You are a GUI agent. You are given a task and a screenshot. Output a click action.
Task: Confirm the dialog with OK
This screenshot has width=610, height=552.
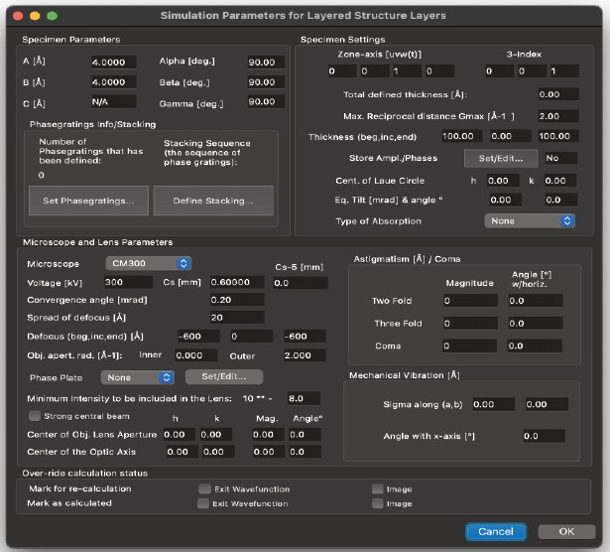[565, 531]
